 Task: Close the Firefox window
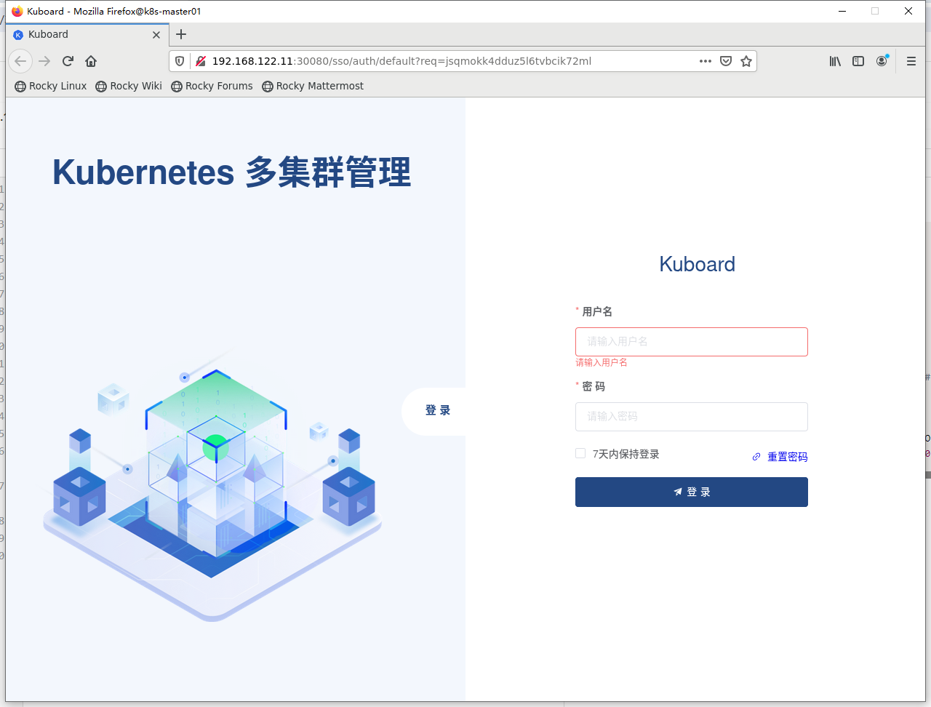pos(908,11)
